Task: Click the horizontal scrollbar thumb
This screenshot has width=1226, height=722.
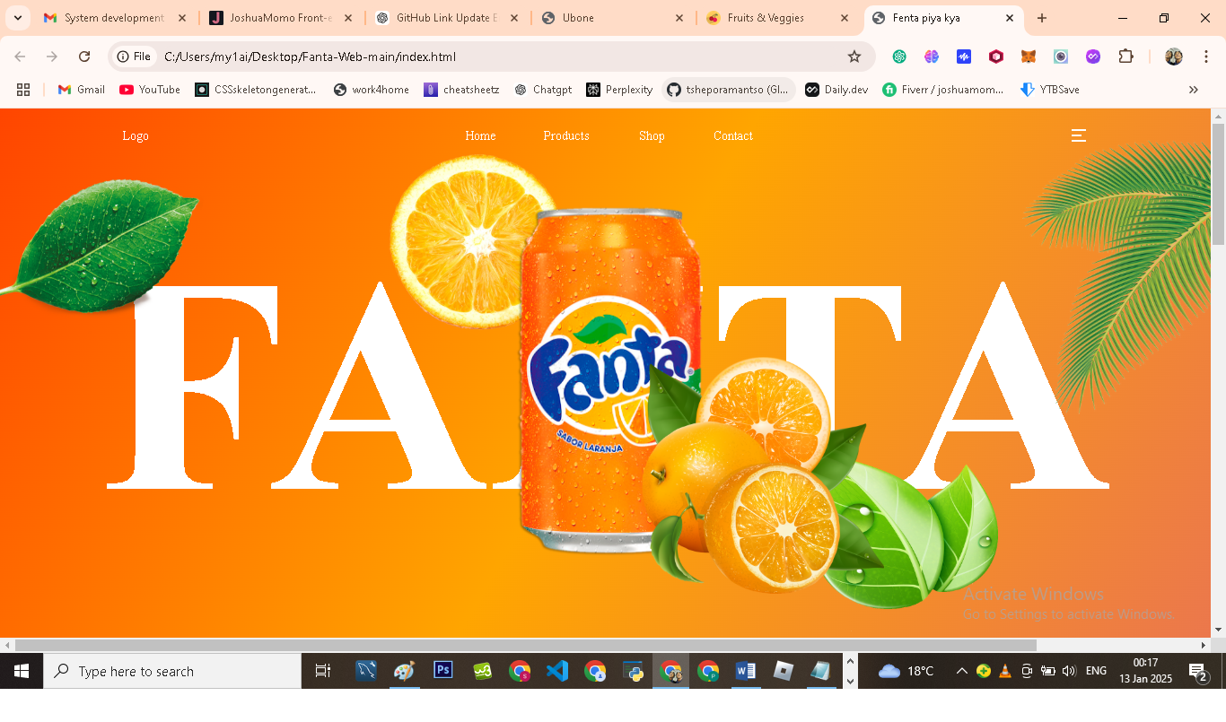Action: pyautogui.click(x=526, y=645)
